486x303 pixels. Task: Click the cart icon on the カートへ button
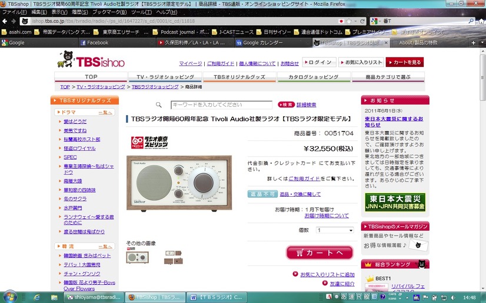(299, 253)
